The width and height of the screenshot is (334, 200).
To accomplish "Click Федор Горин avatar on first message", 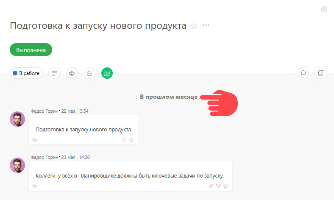I will (17, 119).
